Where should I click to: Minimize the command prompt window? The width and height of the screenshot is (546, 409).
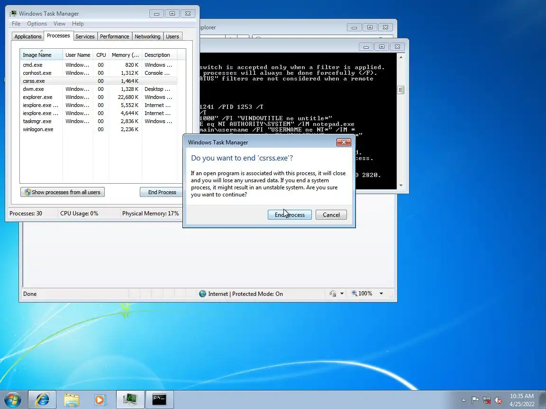click(365, 46)
